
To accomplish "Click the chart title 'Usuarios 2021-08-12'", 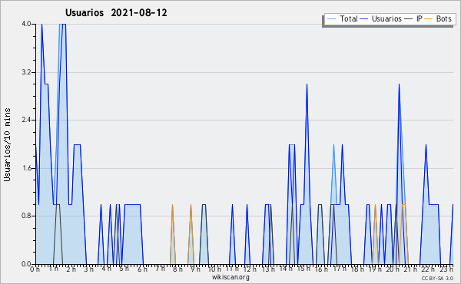I will (116, 13).
